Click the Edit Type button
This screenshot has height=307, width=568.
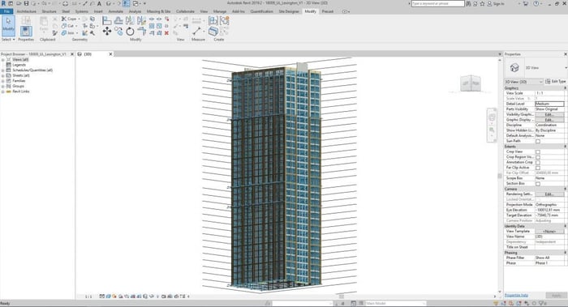click(556, 82)
